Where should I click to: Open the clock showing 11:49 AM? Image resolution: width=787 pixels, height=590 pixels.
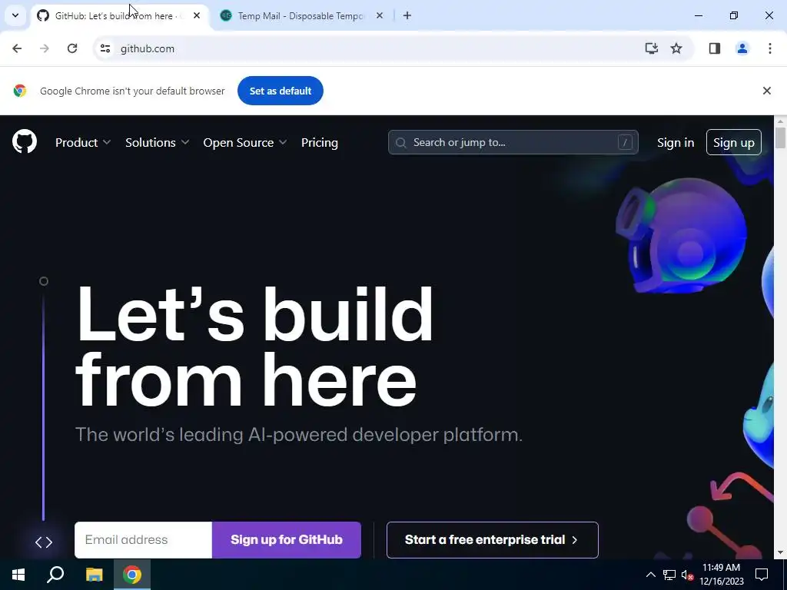721,575
